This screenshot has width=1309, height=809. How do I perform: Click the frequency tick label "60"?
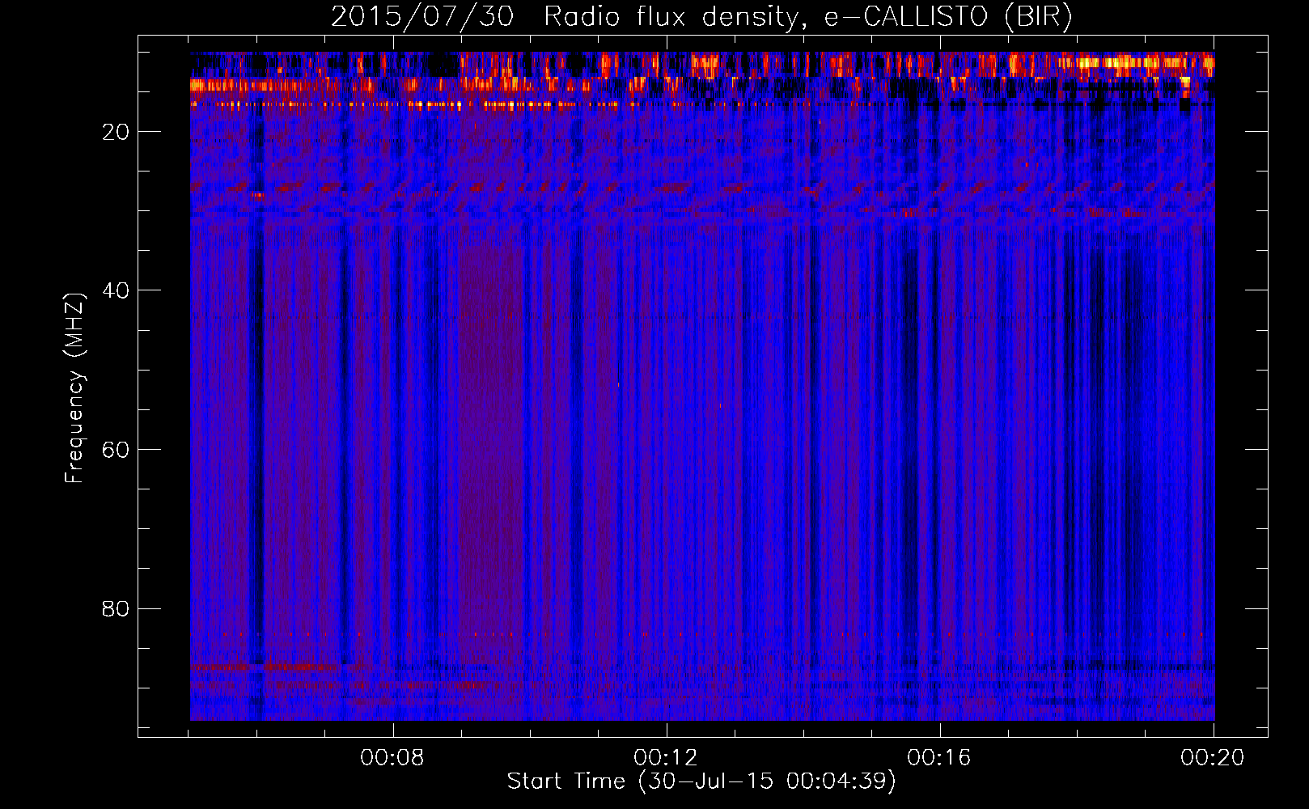pos(116,450)
